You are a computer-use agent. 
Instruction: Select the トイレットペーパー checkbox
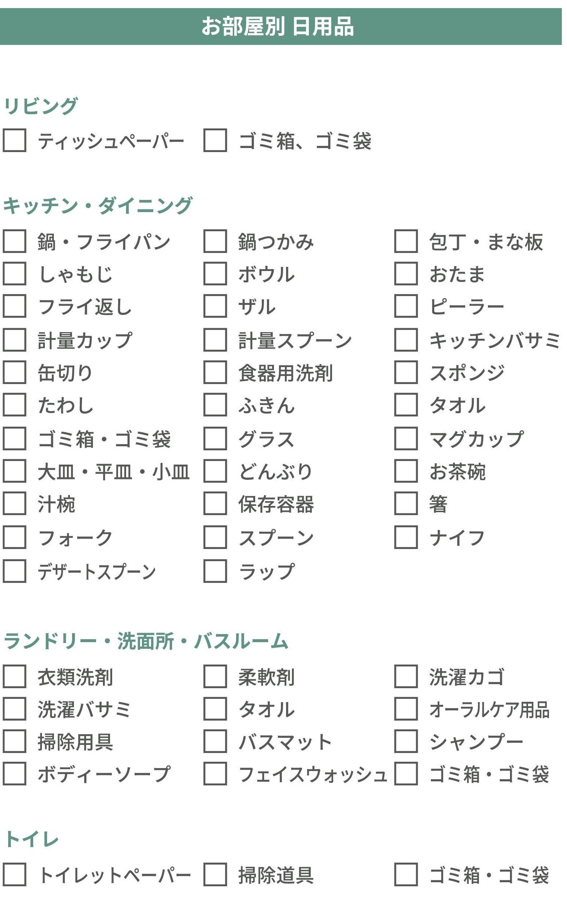[14, 874]
